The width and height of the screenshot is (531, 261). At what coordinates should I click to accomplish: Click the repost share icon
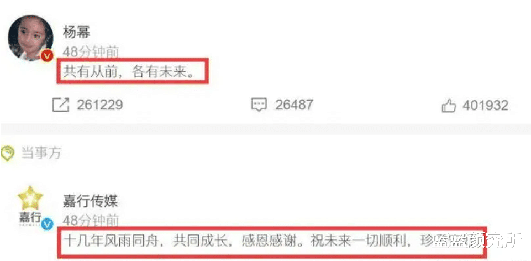pyautogui.click(x=61, y=105)
